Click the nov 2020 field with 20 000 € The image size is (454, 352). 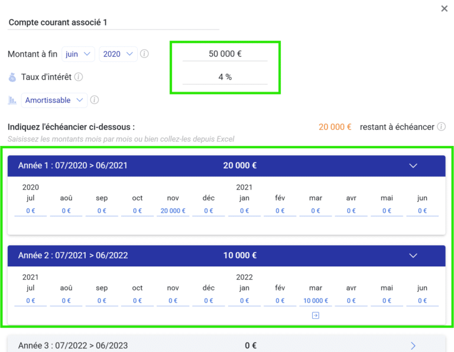173,211
